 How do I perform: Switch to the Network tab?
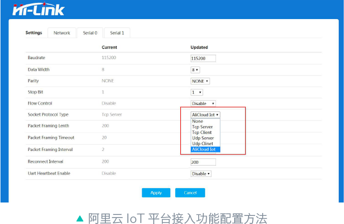62,33
